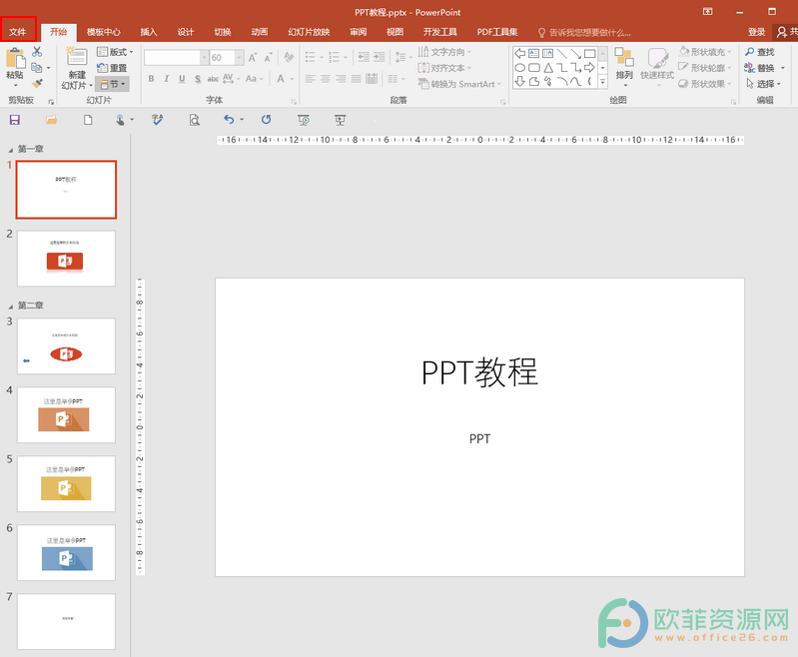Click the Sign in (登录) link
The height and width of the screenshot is (657, 798).
tap(756, 32)
